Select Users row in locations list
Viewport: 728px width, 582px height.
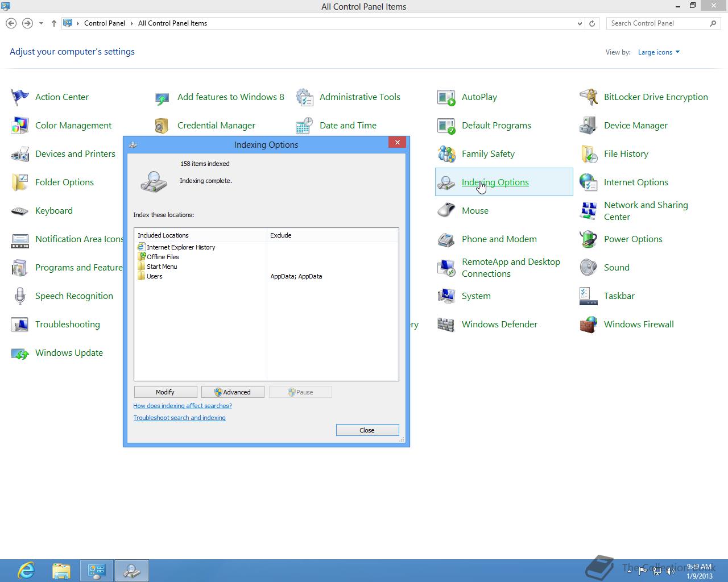pos(266,276)
